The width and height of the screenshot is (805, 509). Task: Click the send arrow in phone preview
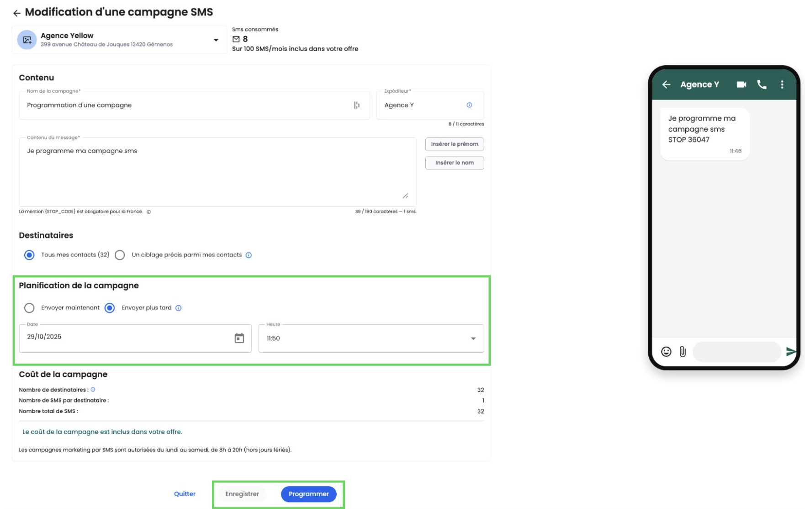(x=790, y=351)
